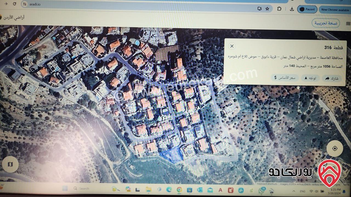Click the locate-me target icon on map
This screenshot has width=351, height=197.
tap(335, 149)
